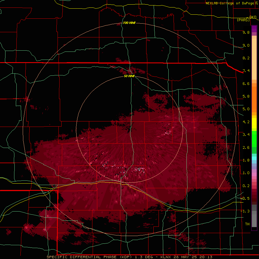Click the -0.5 legend value

(x=245, y=199)
